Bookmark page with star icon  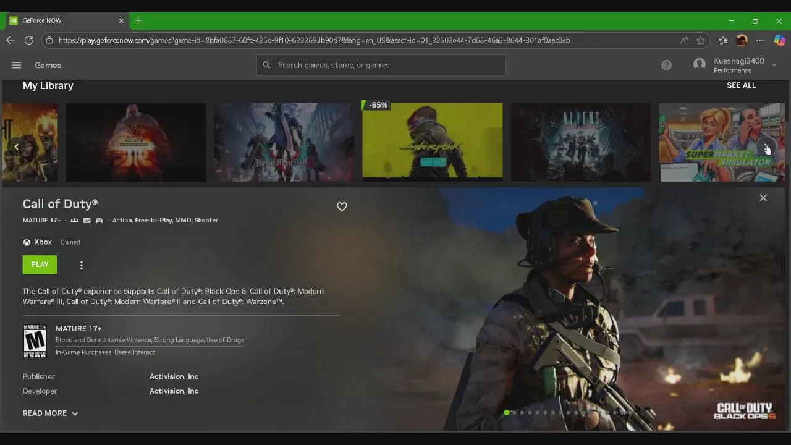701,40
